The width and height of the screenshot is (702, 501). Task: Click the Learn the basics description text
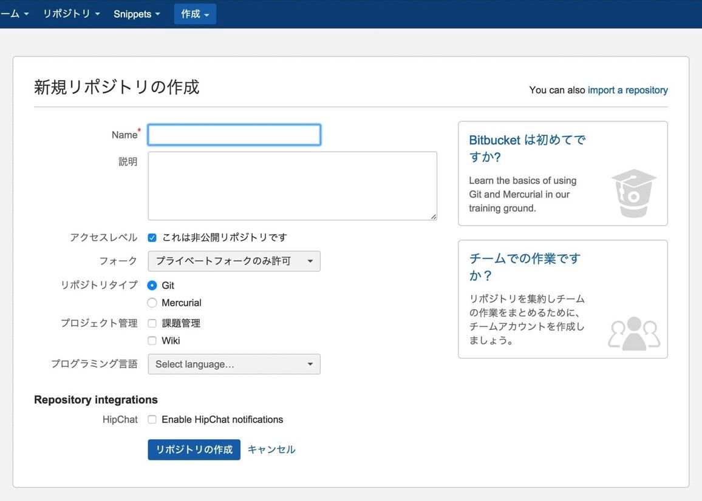[x=522, y=194]
